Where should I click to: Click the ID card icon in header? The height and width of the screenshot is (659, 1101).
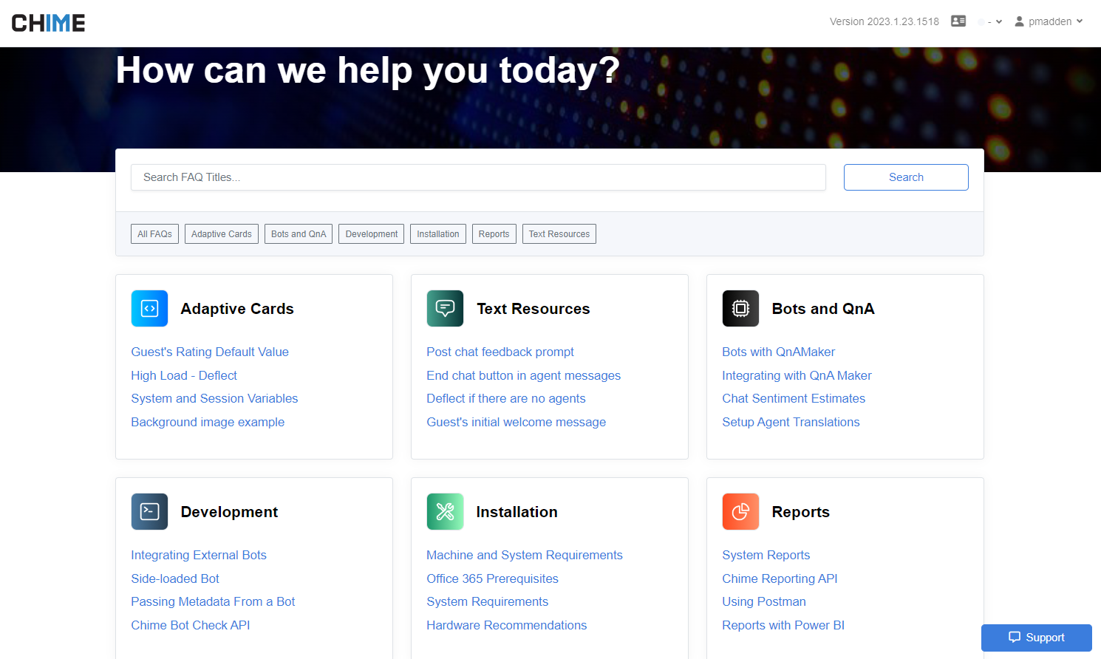point(958,21)
